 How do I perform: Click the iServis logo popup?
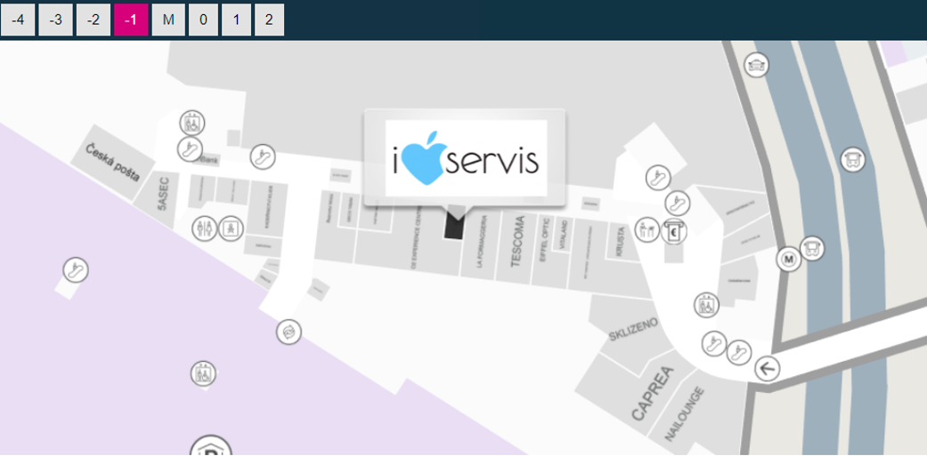(x=466, y=157)
